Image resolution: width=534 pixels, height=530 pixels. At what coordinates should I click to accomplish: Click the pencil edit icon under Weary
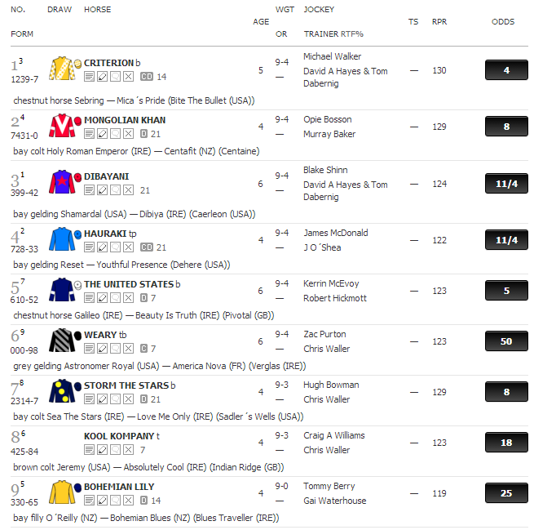tap(102, 349)
